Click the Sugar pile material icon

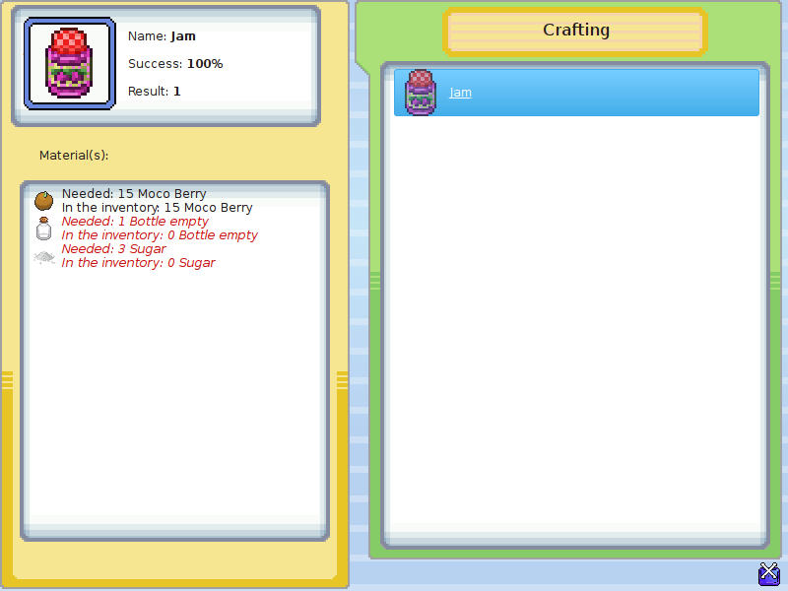[x=43, y=256]
